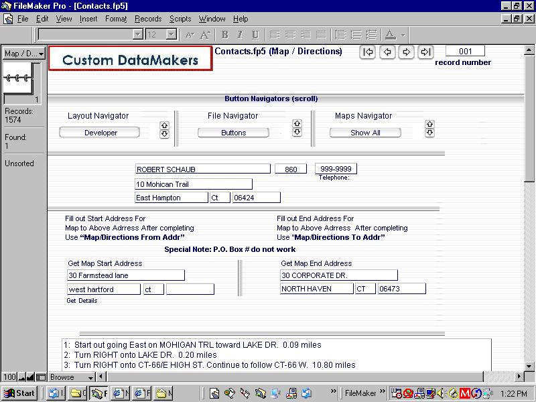Go to first record arrow button
This screenshot has width=536, height=402.
coord(367,52)
